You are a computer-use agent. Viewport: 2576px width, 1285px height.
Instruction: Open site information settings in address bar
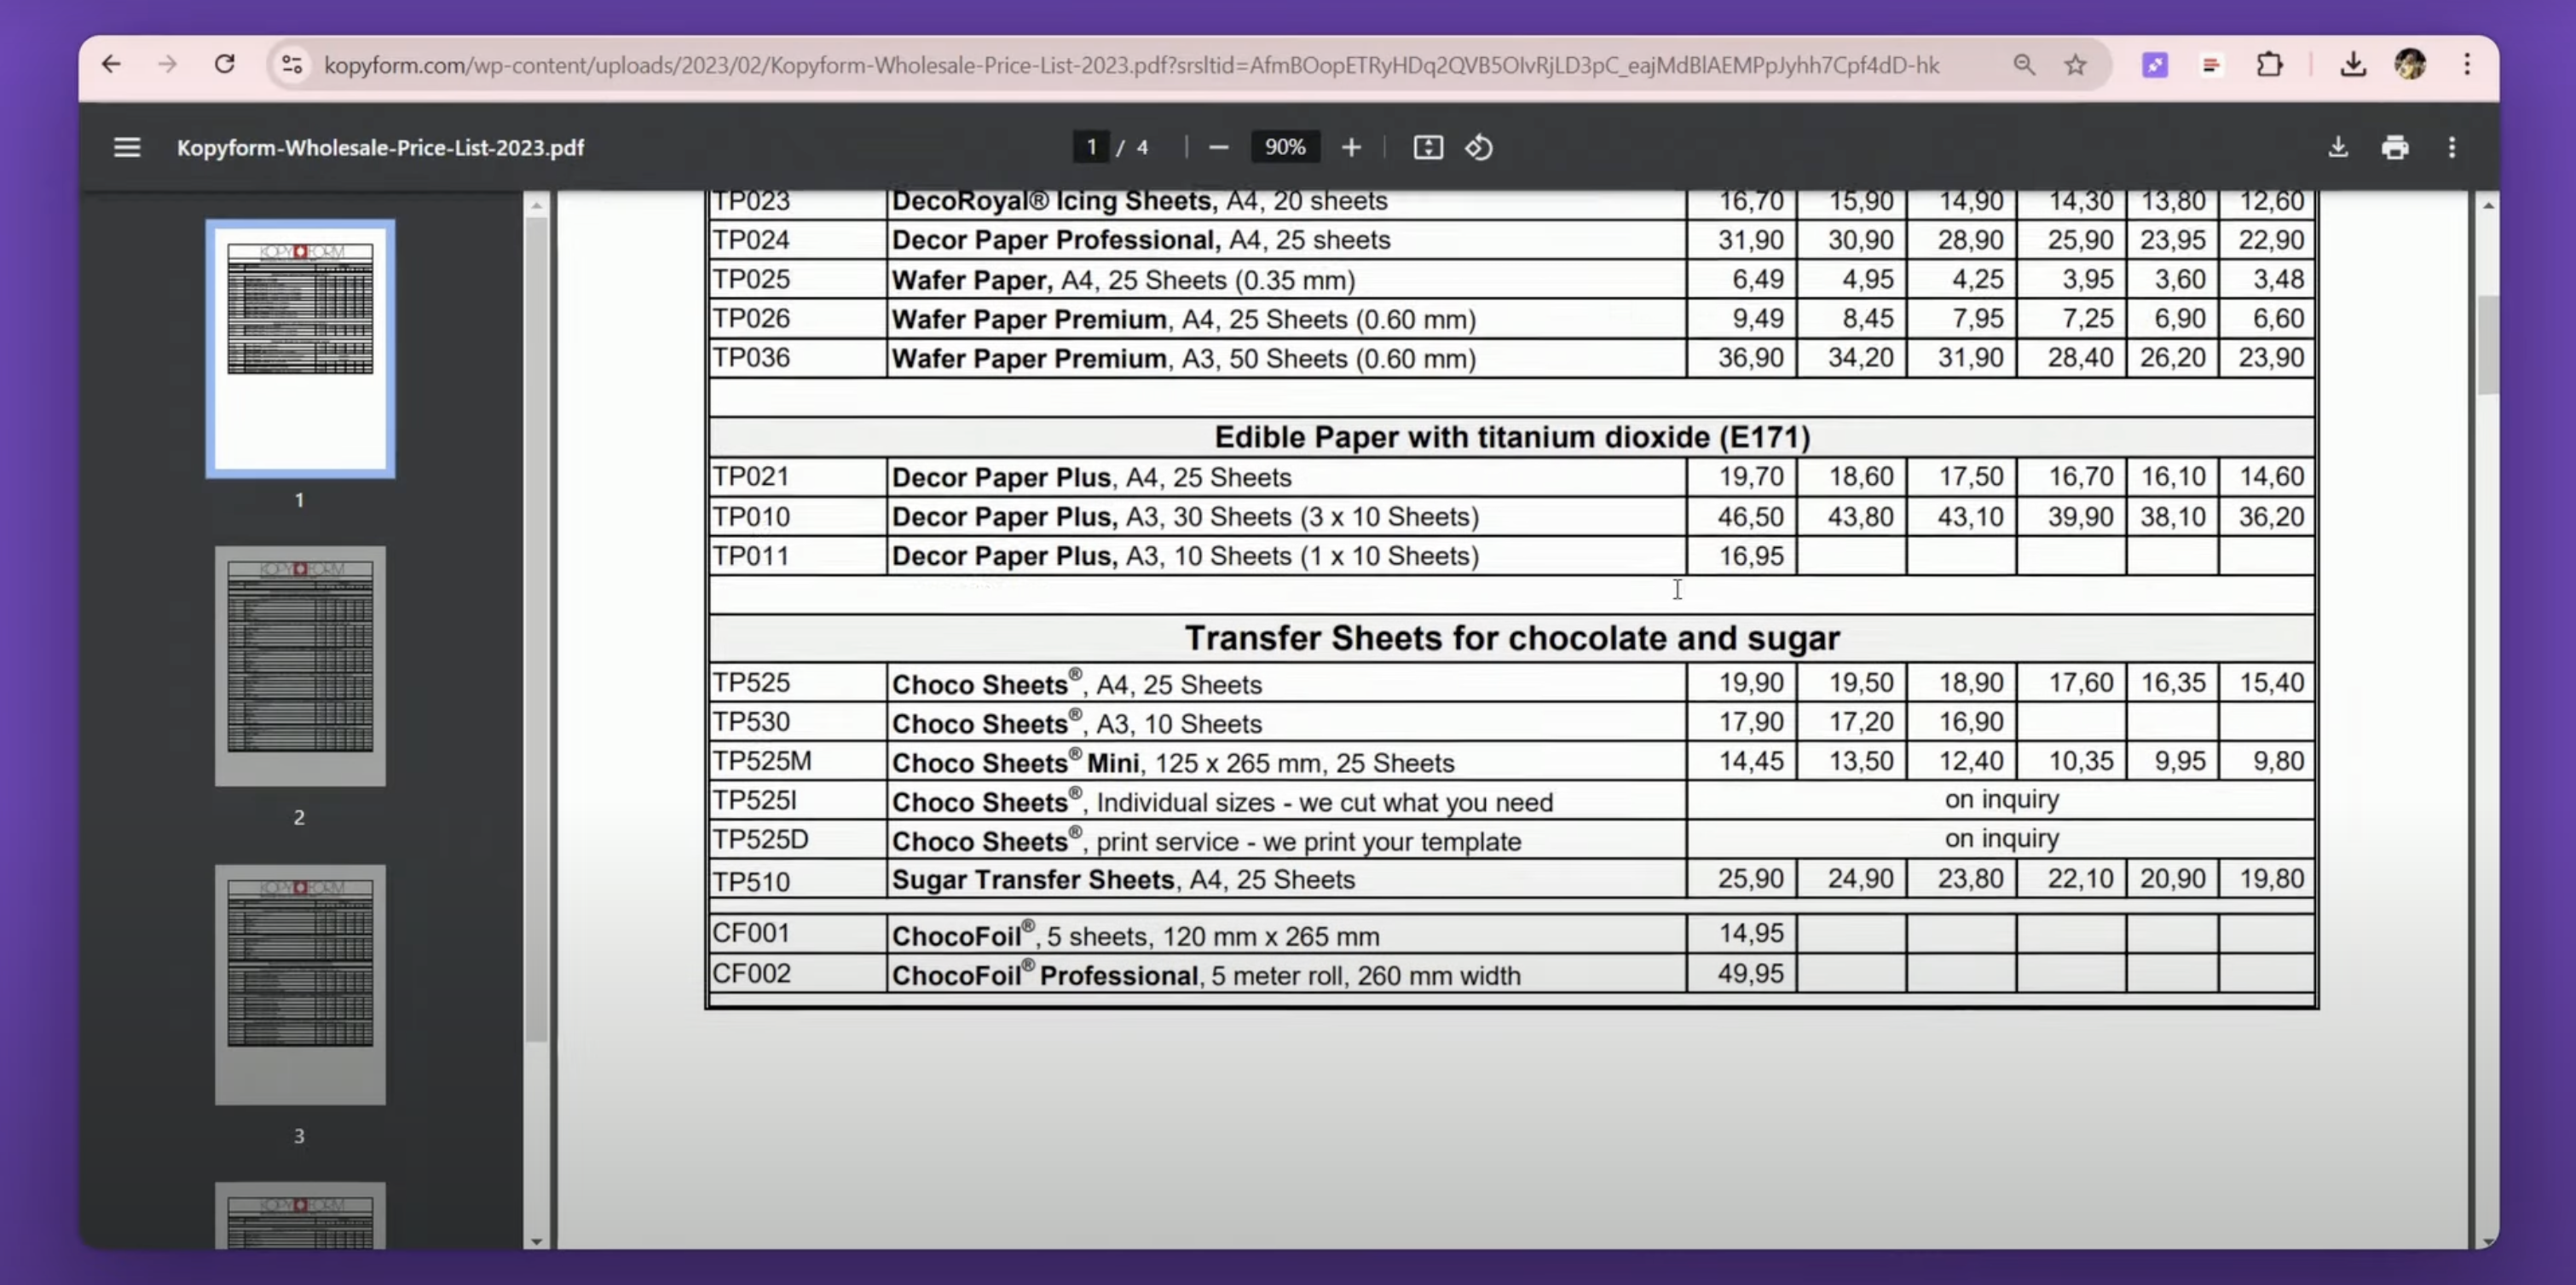[x=292, y=64]
